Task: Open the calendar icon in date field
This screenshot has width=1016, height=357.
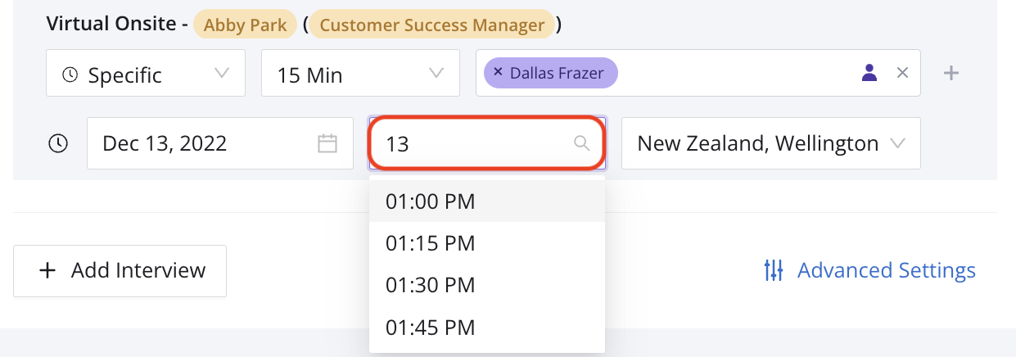Action: [x=327, y=143]
